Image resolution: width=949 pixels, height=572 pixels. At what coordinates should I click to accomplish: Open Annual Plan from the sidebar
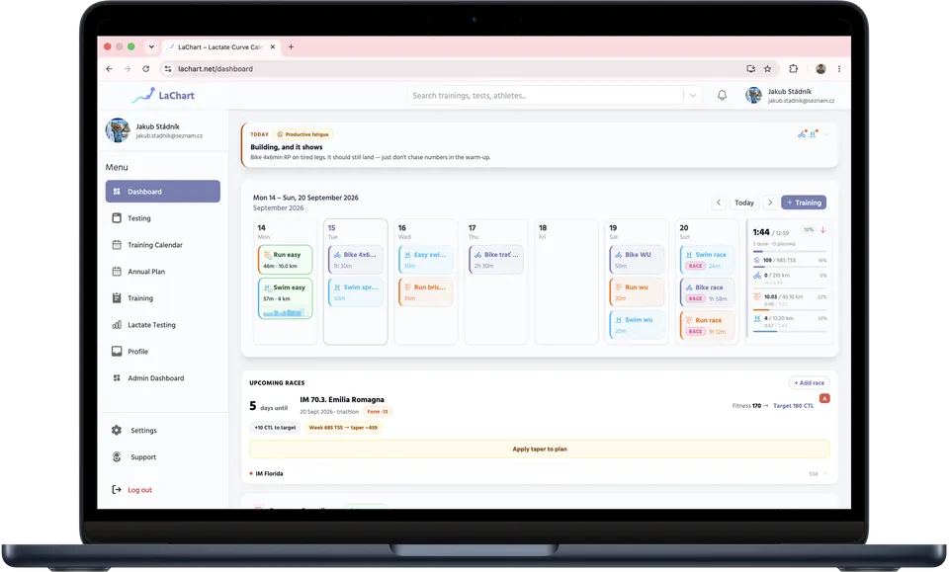click(x=163, y=272)
